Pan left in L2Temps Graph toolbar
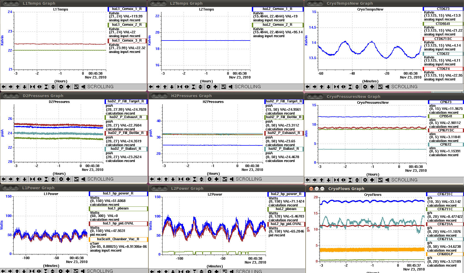 point(151,87)
